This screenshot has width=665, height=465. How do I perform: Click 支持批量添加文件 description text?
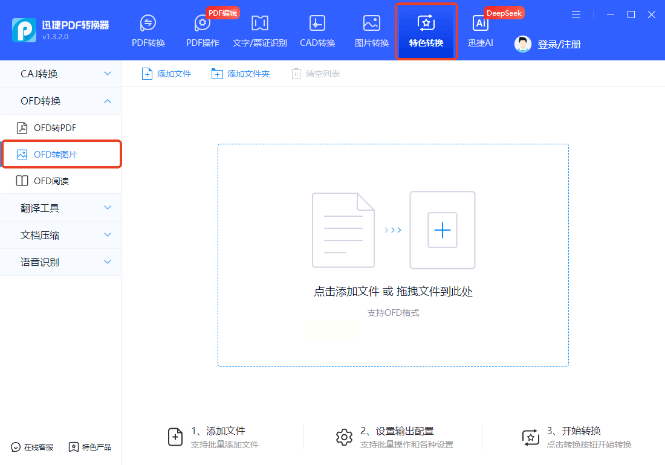pos(225,444)
